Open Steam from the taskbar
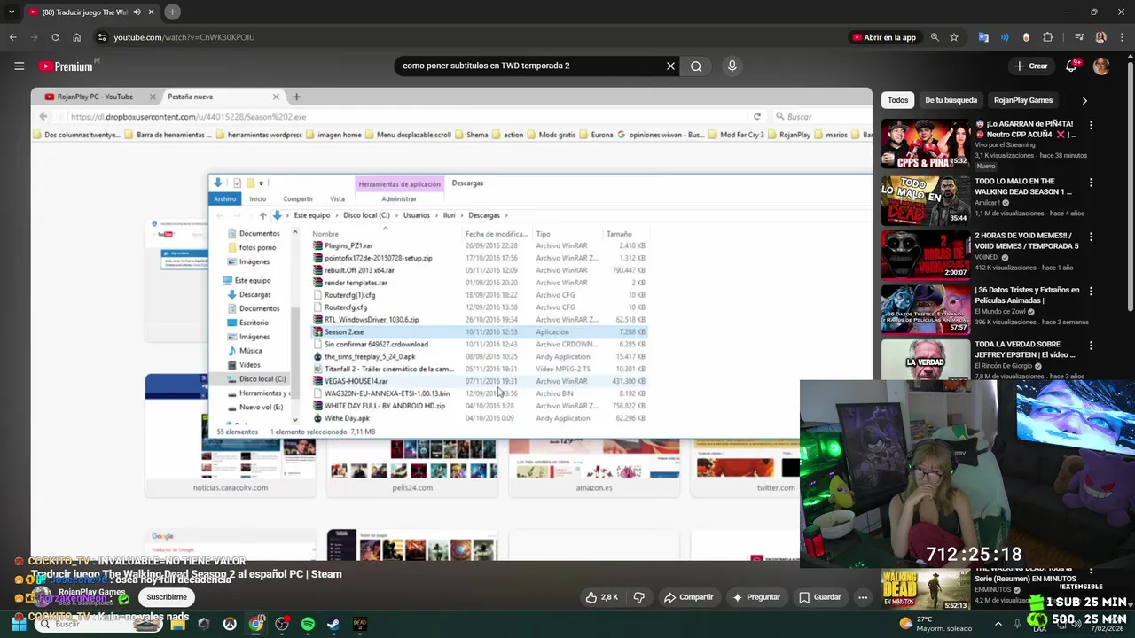The width and height of the screenshot is (1135, 638). click(333, 624)
